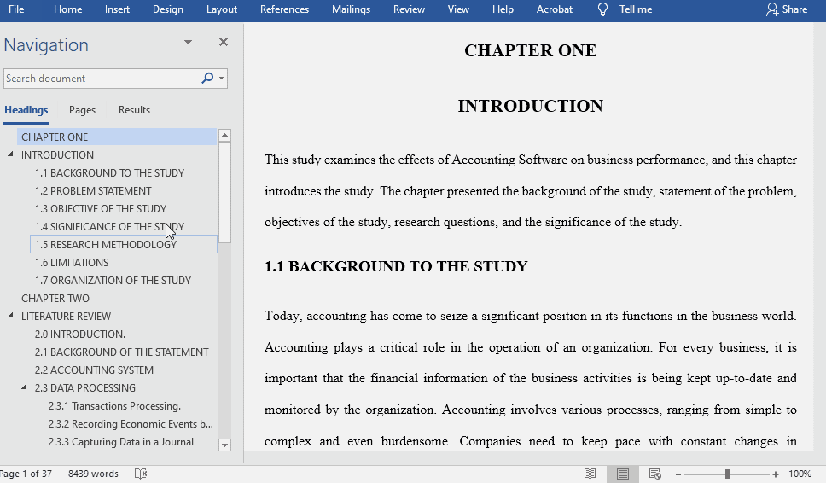Go to 2.3.3 Capturing Data in a Journal

(120, 441)
